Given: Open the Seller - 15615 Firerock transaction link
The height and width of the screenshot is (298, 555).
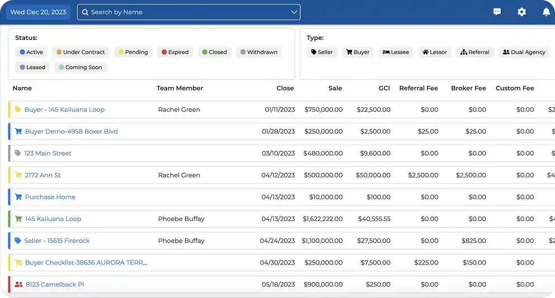Looking at the screenshot, I should 56,241.
